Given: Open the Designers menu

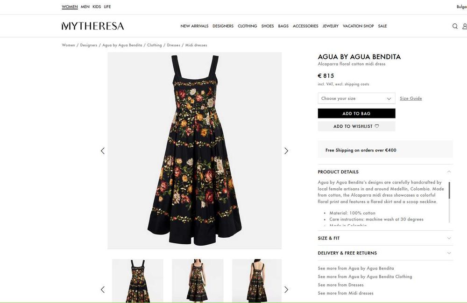Looking at the screenshot, I should click(223, 26).
